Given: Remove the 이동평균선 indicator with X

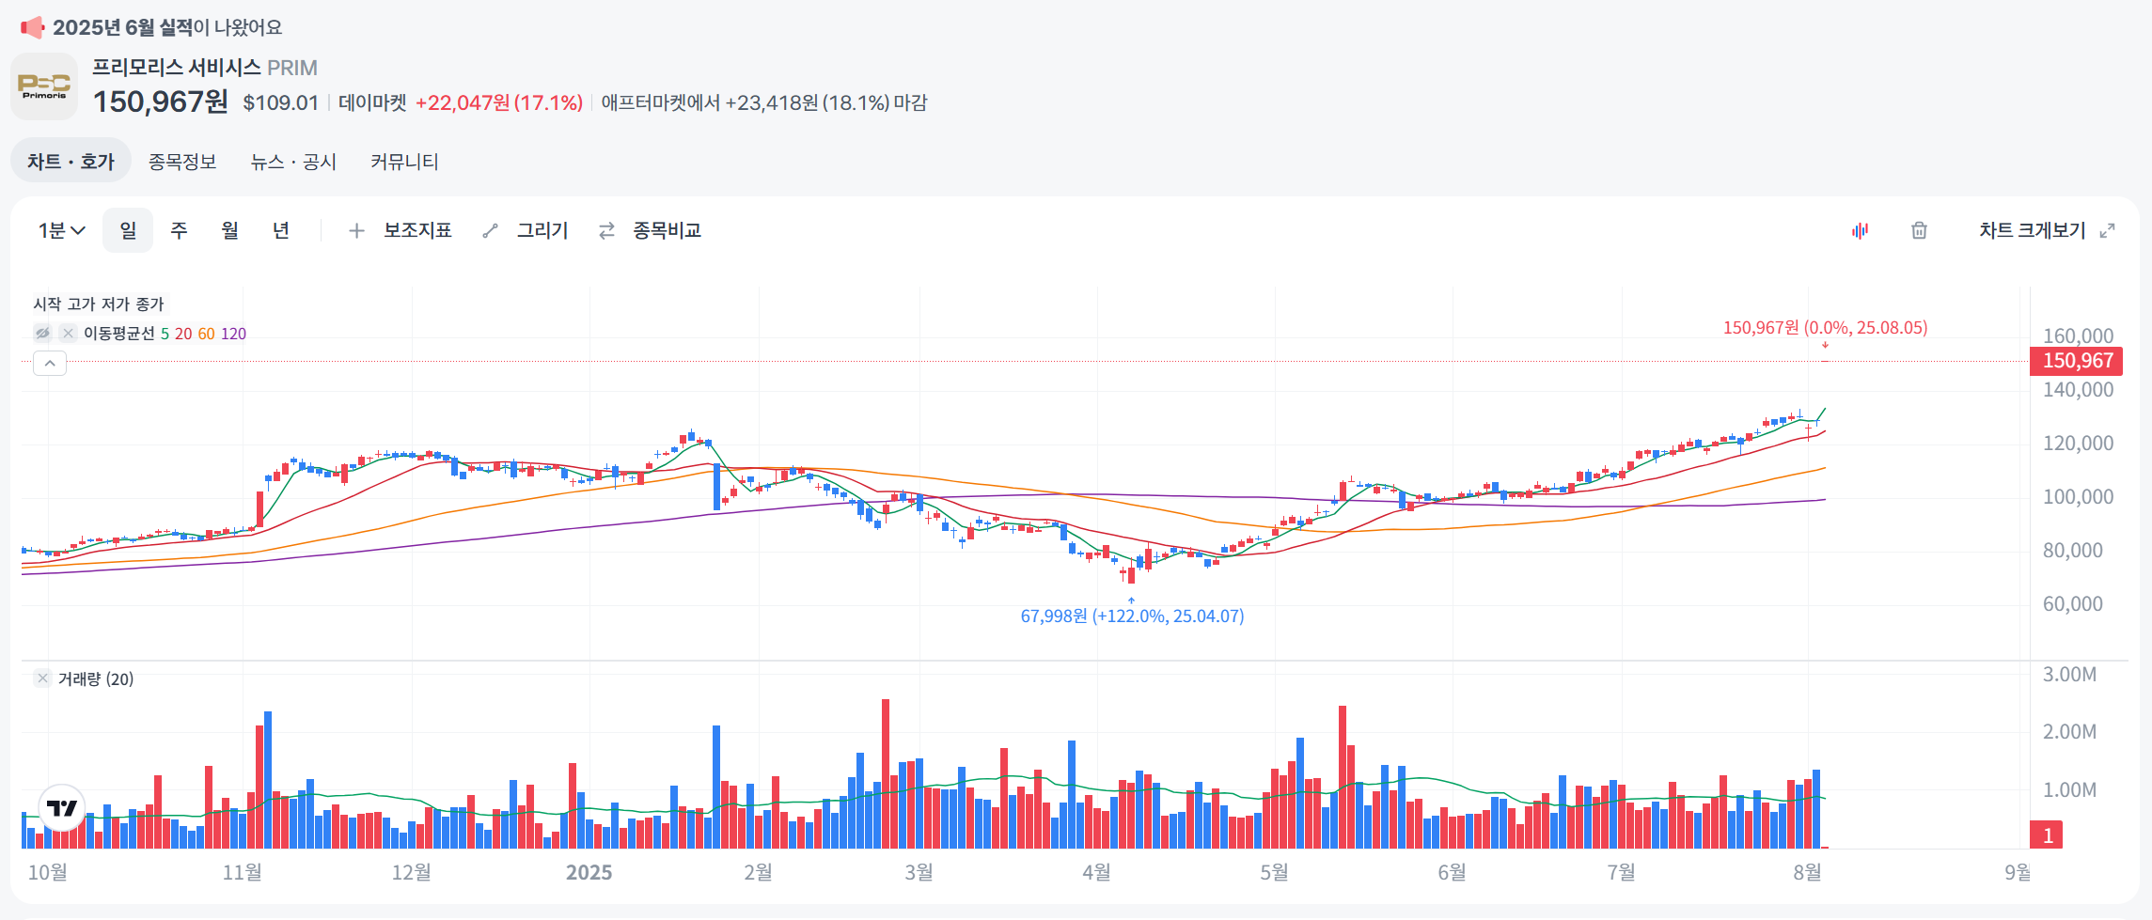Looking at the screenshot, I should click(x=68, y=333).
